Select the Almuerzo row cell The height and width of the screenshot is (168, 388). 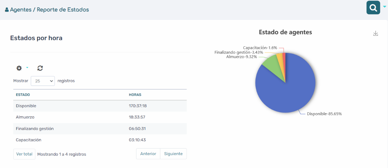[x=25, y=117]
